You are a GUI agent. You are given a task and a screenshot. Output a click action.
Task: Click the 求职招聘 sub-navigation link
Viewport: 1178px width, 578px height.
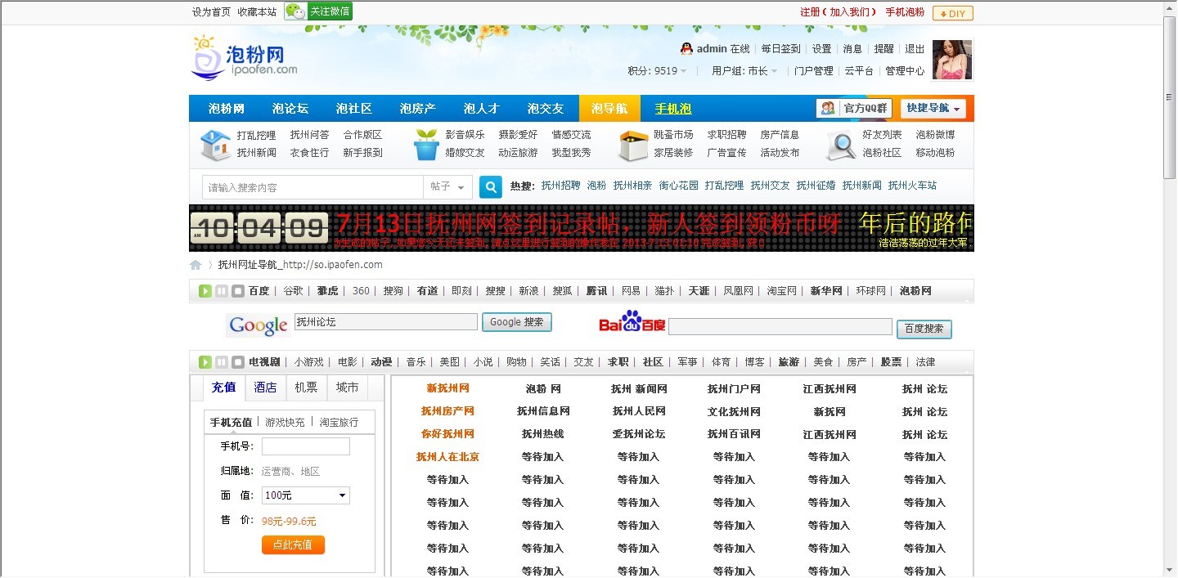[726, 135]
